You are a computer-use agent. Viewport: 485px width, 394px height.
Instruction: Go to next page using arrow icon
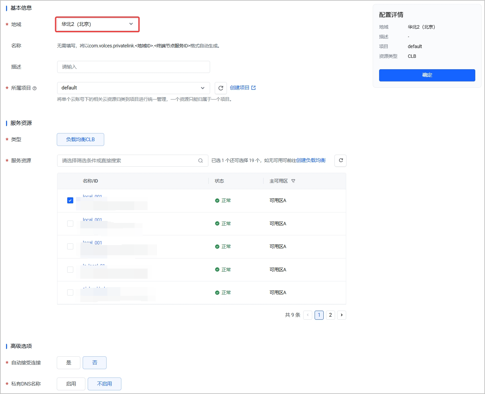(341, 315)
